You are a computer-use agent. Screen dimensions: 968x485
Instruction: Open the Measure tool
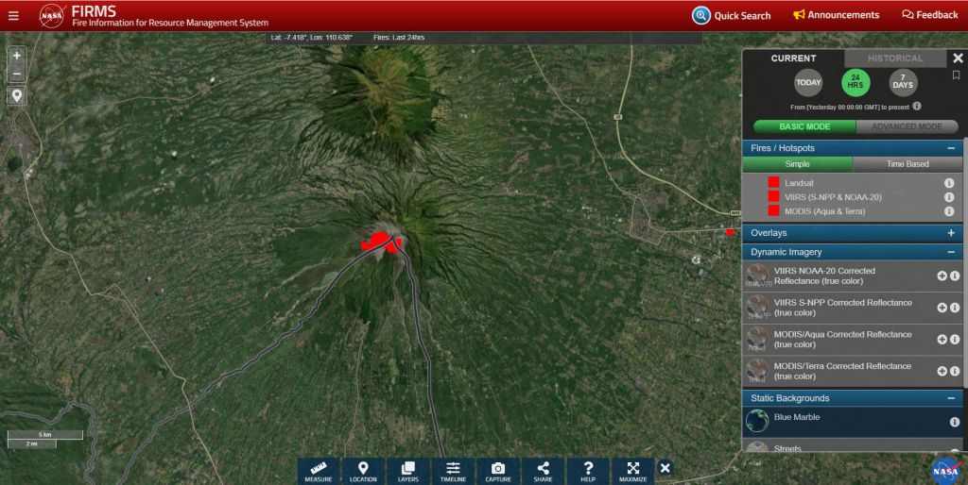[319, 471]
